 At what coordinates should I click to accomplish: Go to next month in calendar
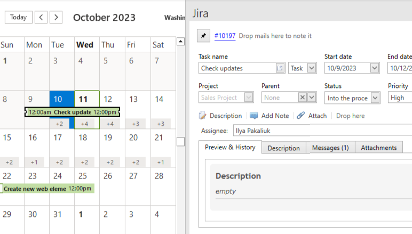[x=56, y=17]
